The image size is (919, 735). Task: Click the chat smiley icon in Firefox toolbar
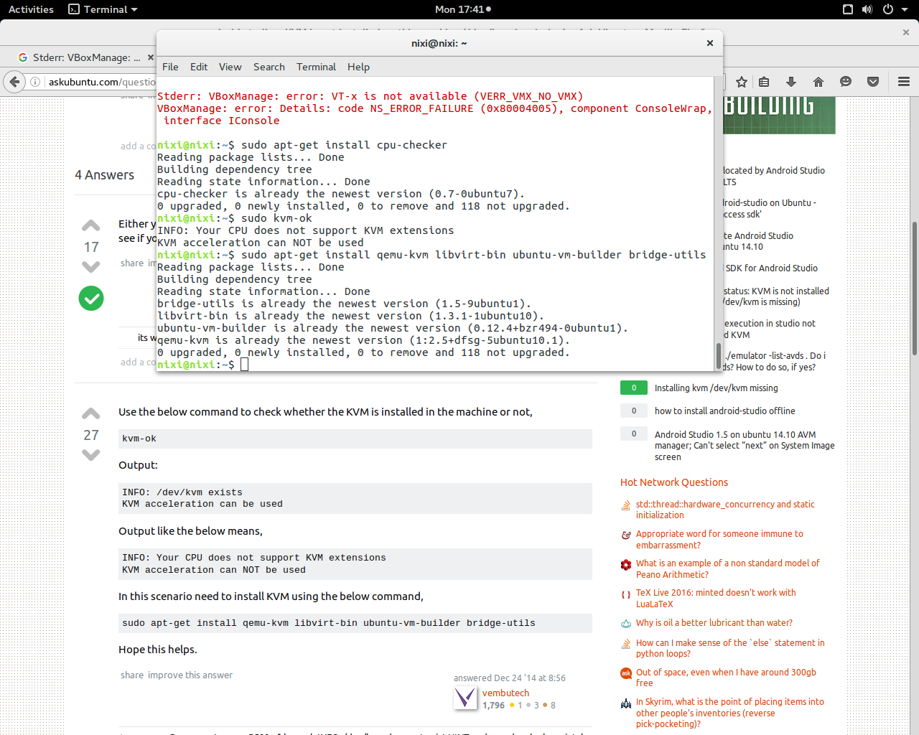point(846,82)
